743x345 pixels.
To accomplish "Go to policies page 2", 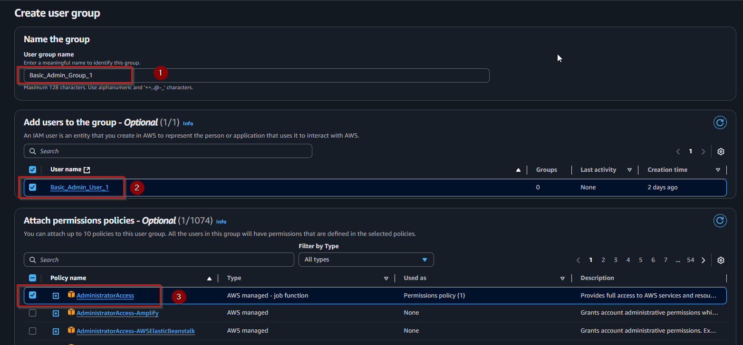I will 603,260.
